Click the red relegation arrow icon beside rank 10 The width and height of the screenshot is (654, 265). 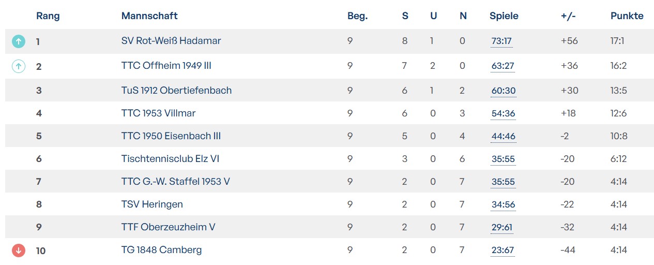(19, 251)
